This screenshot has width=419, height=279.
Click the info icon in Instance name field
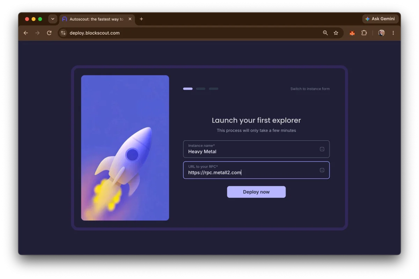click(x=322, y=149)
